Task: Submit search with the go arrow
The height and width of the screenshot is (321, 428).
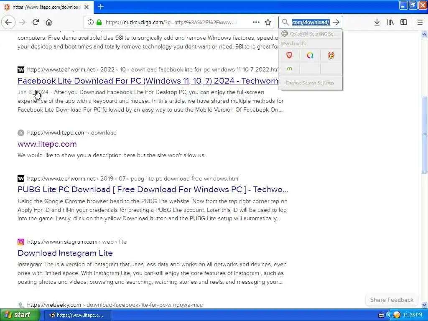Action: click(336, 22)
